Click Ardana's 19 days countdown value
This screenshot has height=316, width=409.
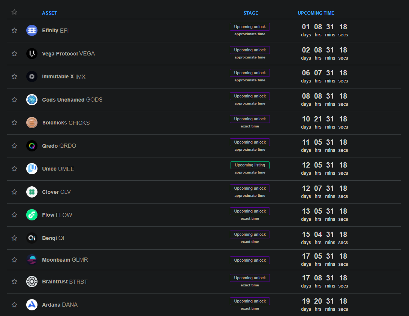[x=306, y=301]
